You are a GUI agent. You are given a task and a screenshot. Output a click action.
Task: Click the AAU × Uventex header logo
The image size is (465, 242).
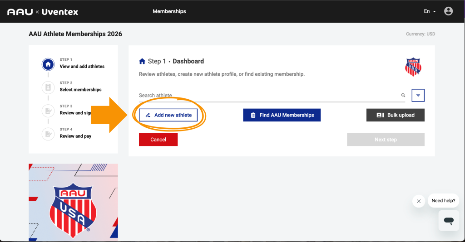click(x=43, y=12)
